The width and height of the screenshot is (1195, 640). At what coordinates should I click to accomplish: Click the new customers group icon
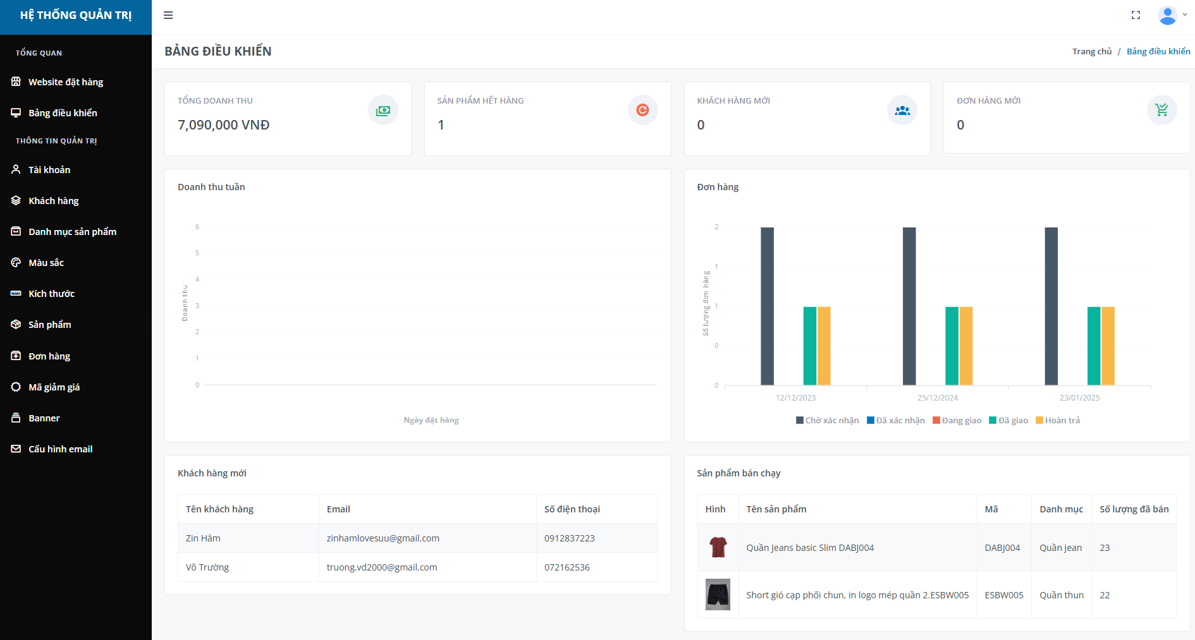pos(902,111)
